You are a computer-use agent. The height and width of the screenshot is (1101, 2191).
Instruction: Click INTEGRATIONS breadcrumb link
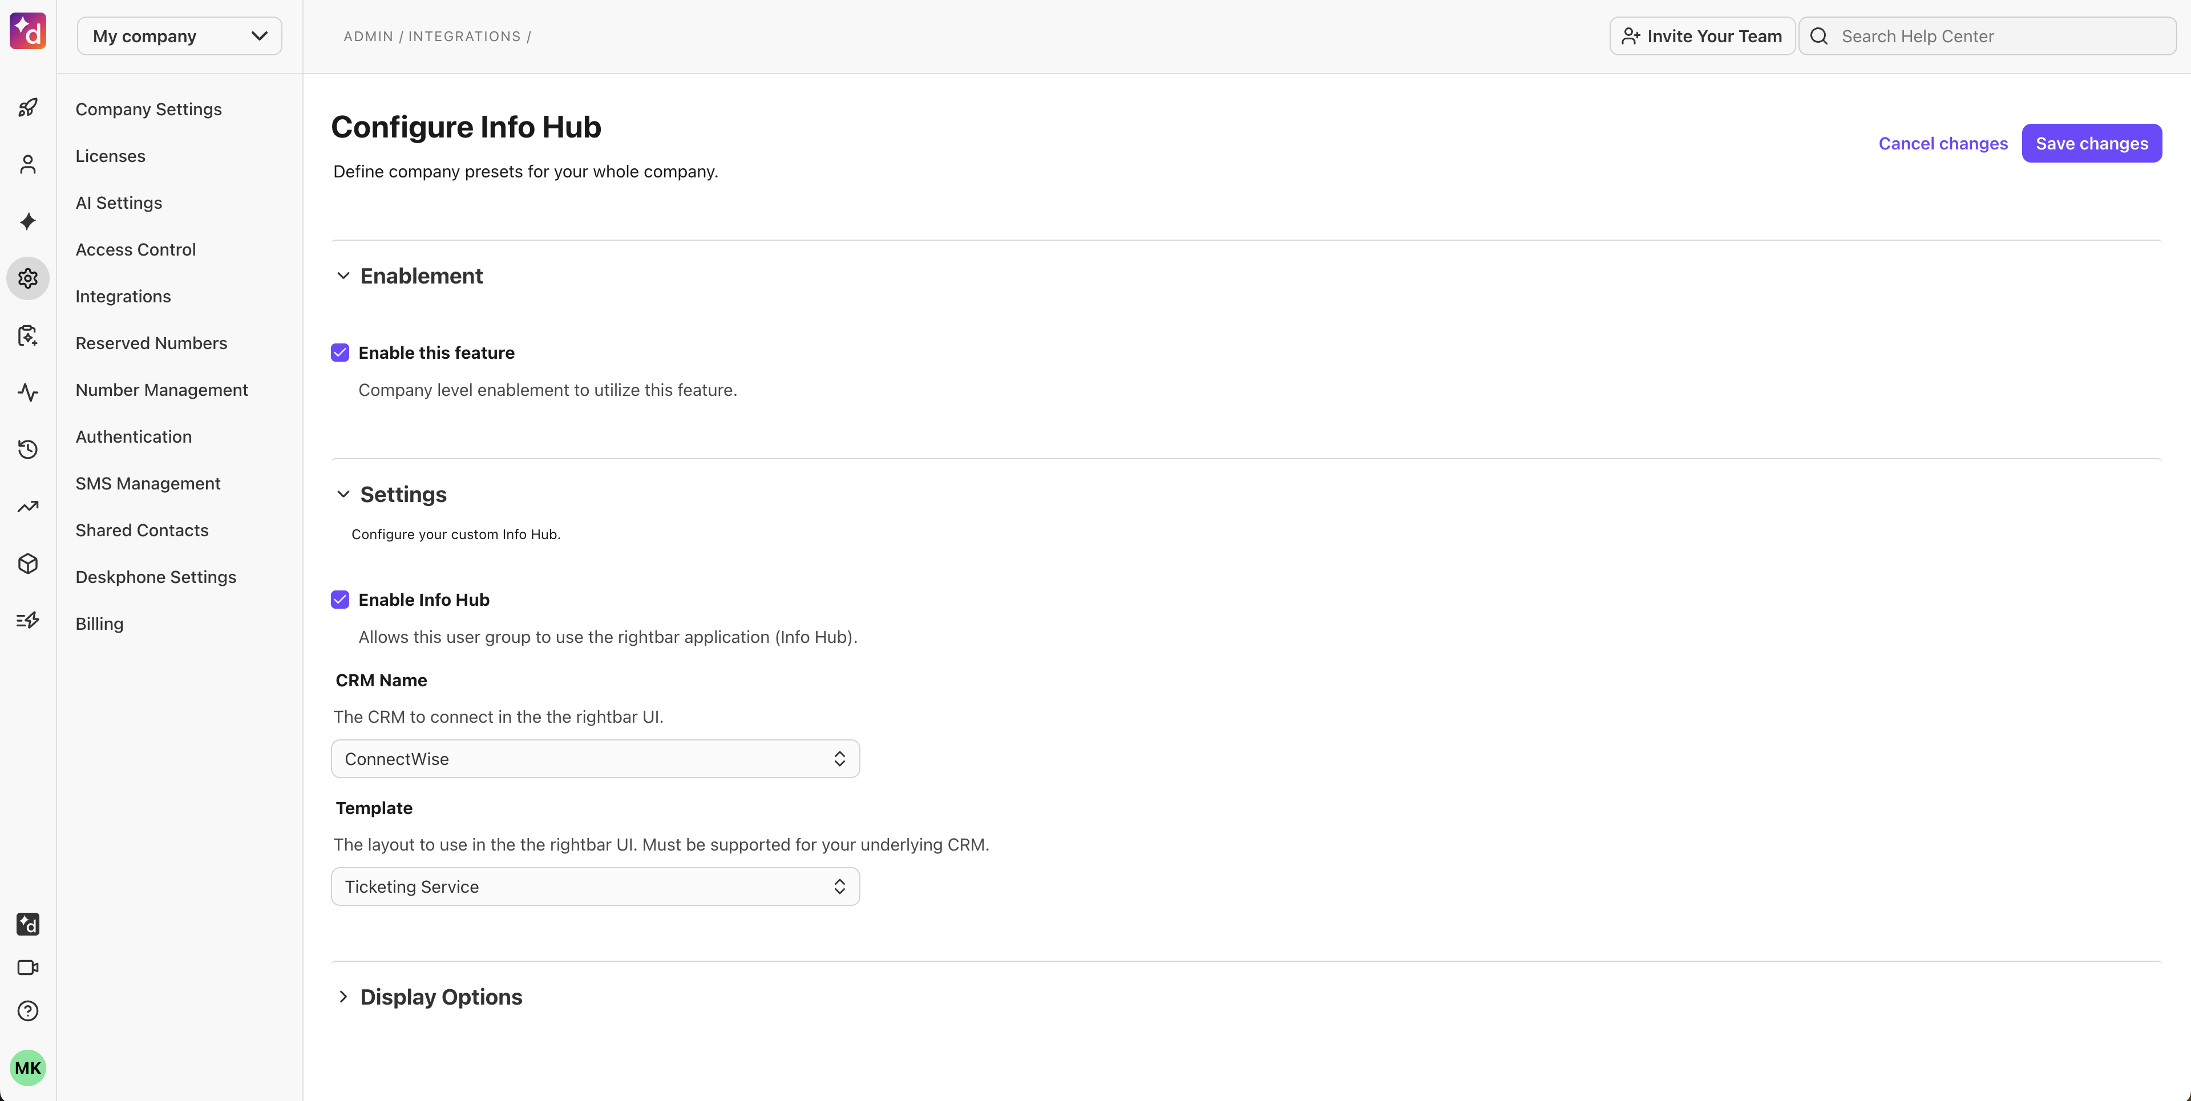click(x=464, y=36)
